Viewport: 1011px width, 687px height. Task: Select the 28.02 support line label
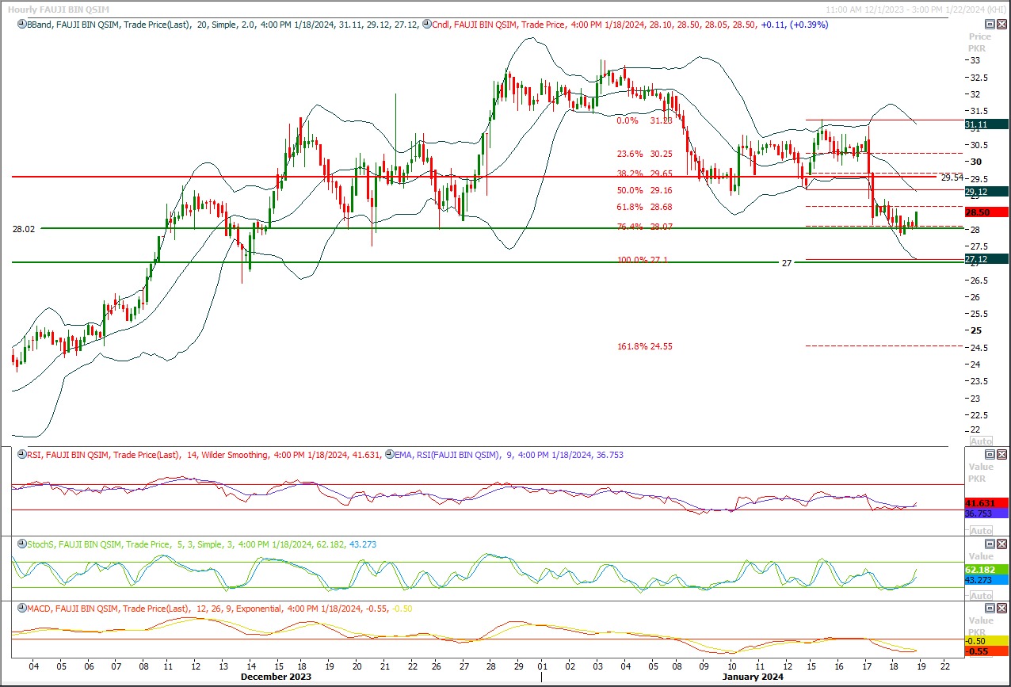tap(24, 229)
